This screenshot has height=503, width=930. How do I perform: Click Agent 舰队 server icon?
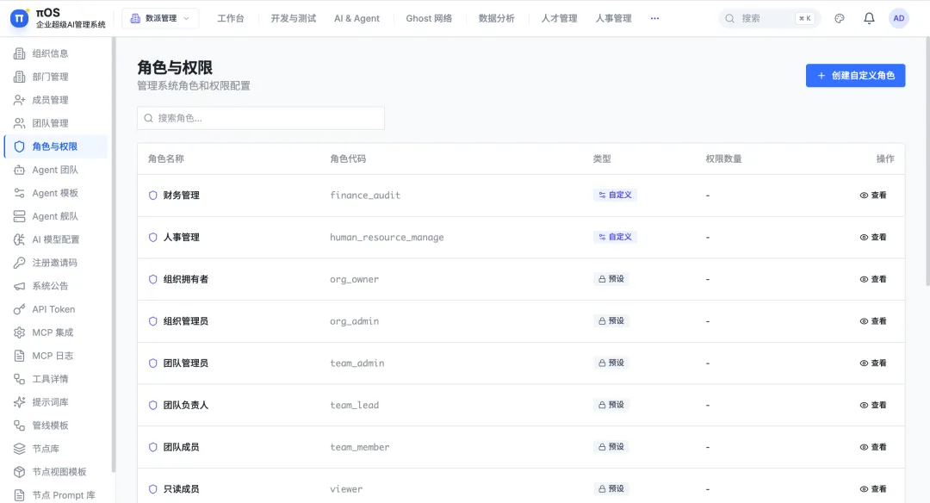pyautogui.click(x=20, y=216)
